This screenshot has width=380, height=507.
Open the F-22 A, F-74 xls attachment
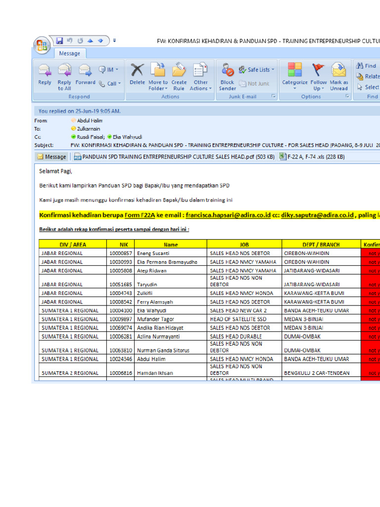coord(312,157)
